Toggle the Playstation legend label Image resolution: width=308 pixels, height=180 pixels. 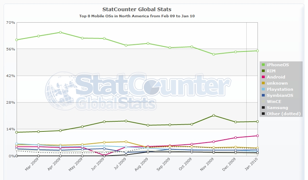[280, 89]
